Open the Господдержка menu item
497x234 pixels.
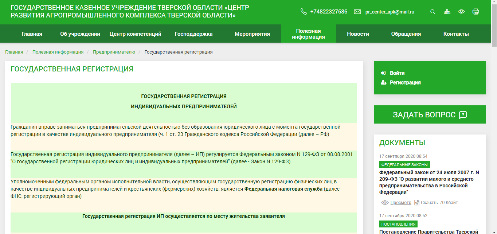pyautogui.click(x=193, y=34)
